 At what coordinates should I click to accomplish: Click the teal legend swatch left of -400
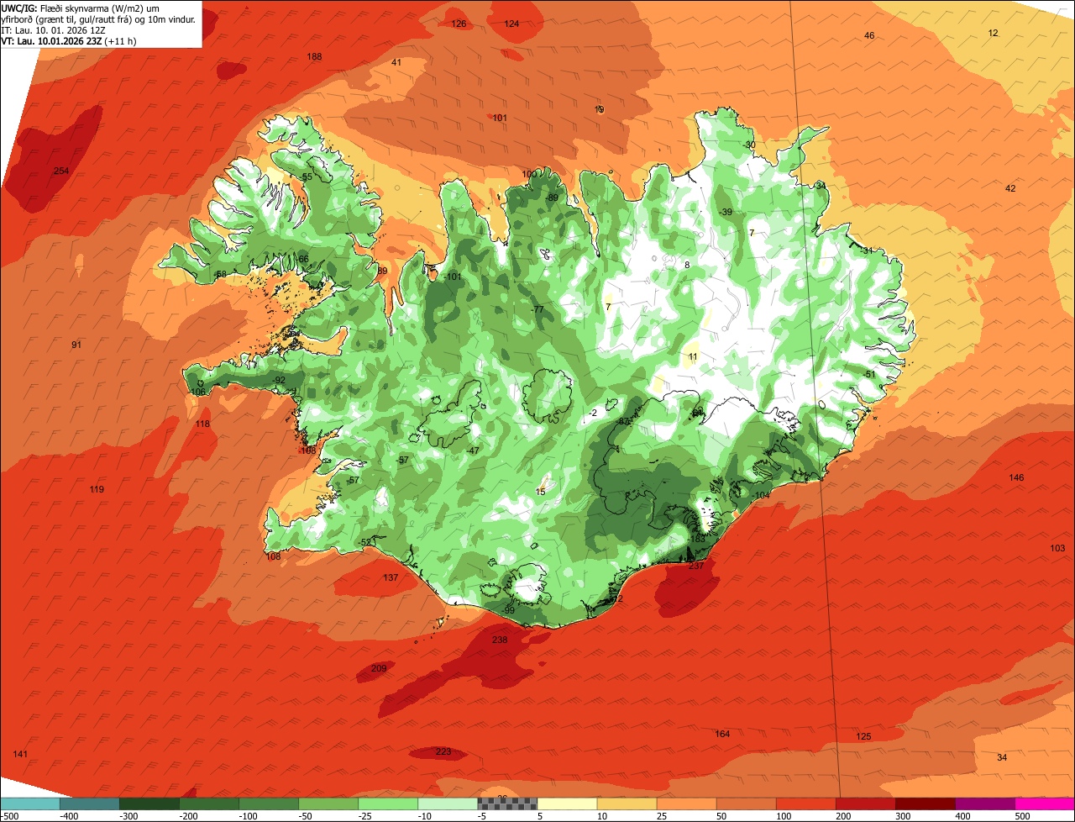[x=29, y=804]
